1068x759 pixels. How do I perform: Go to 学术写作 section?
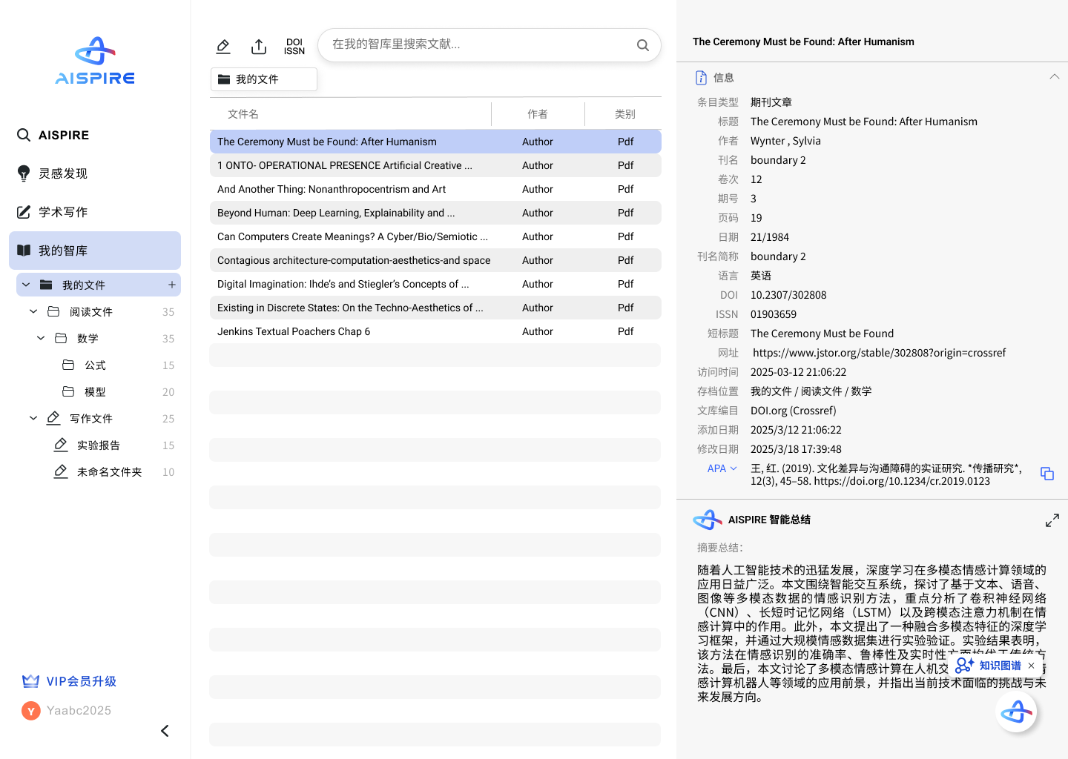coord(63,212)
